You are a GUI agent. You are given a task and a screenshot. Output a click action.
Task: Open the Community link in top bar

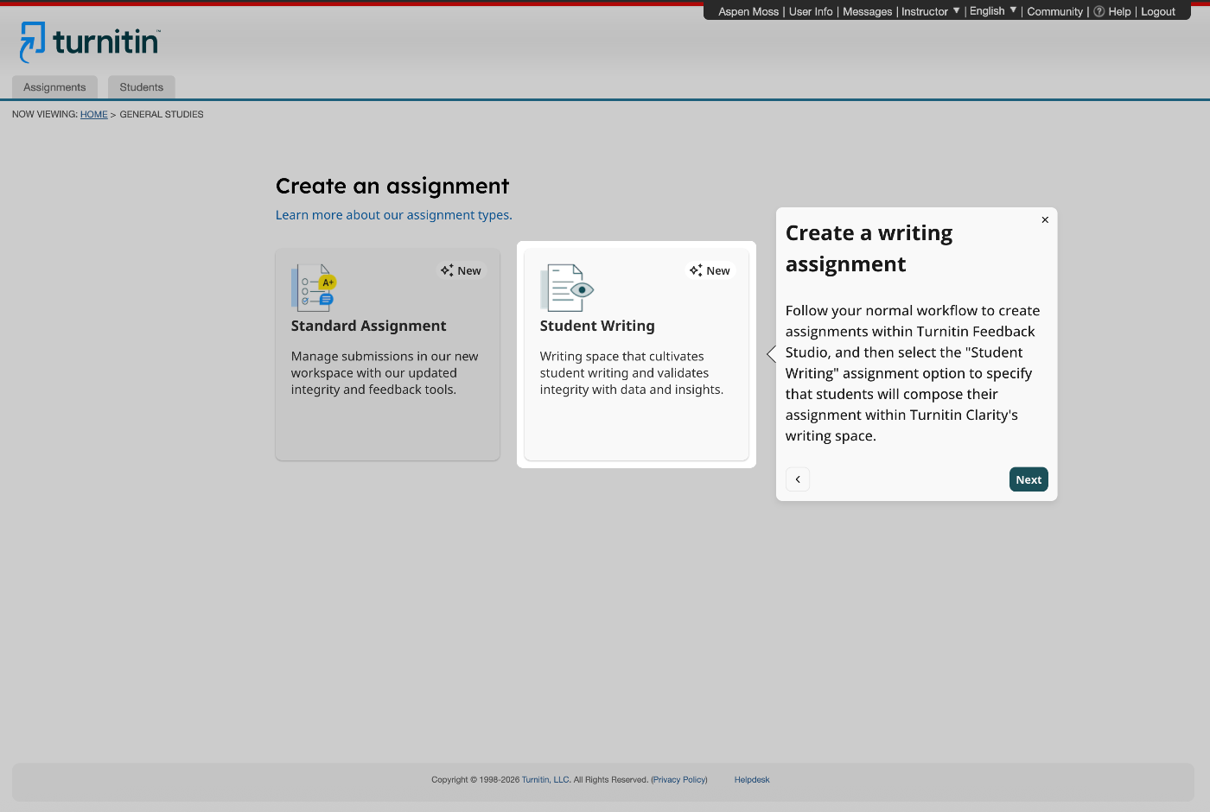[x=1054, y=11]
